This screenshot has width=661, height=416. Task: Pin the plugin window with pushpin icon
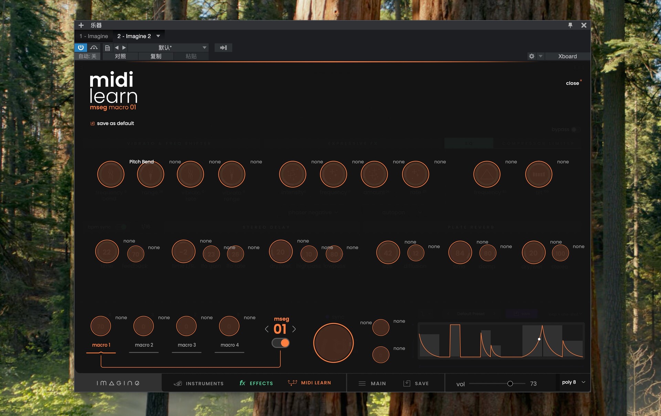coord(570,25)
